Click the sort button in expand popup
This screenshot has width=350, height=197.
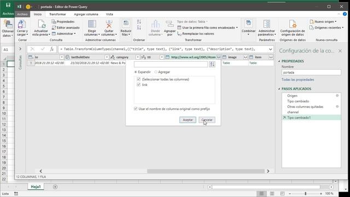(x=212, y=65)
